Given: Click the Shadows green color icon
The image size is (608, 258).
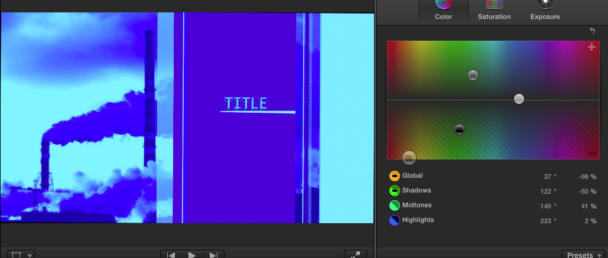Looking at the screenshot, I should [394, 191].
